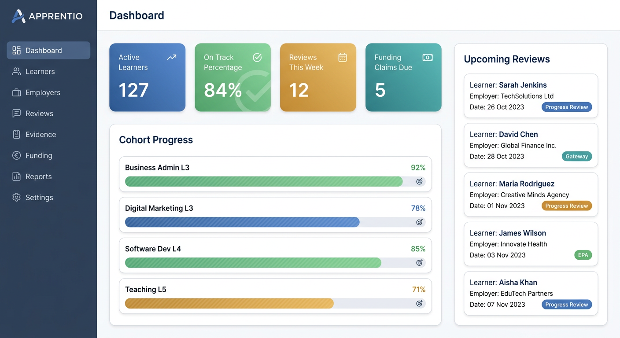Select learner name David Chen
Viewport: 620px width, 338px height.
tap(518, 134)
